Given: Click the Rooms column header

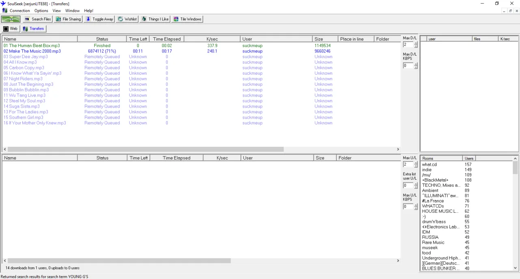Looking at the screenshot, I should 441,158.
